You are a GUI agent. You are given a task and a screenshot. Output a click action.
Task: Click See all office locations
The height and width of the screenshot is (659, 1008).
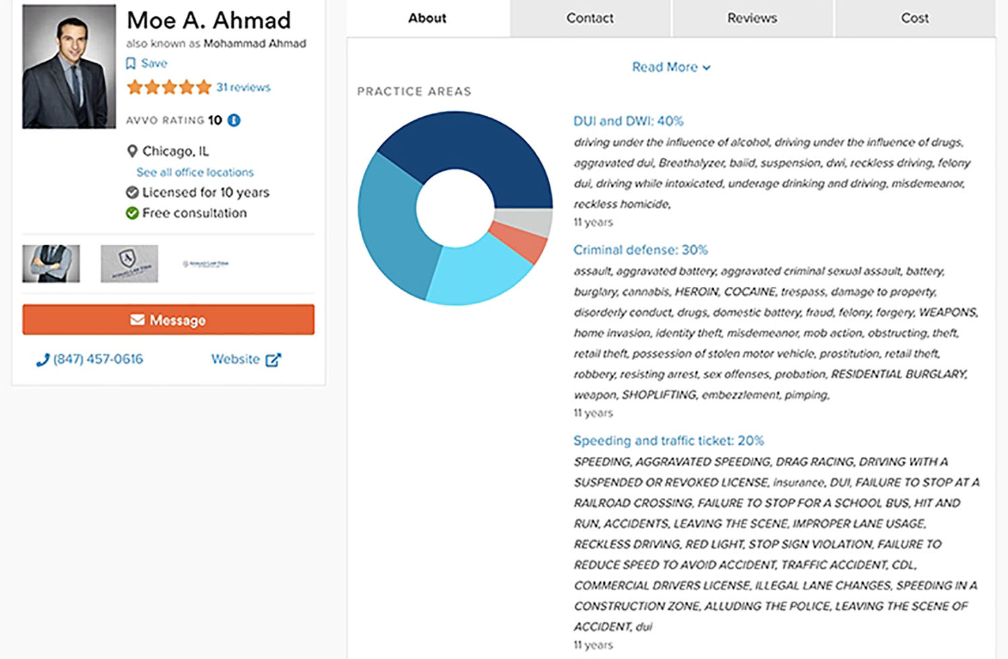(195, 173)
